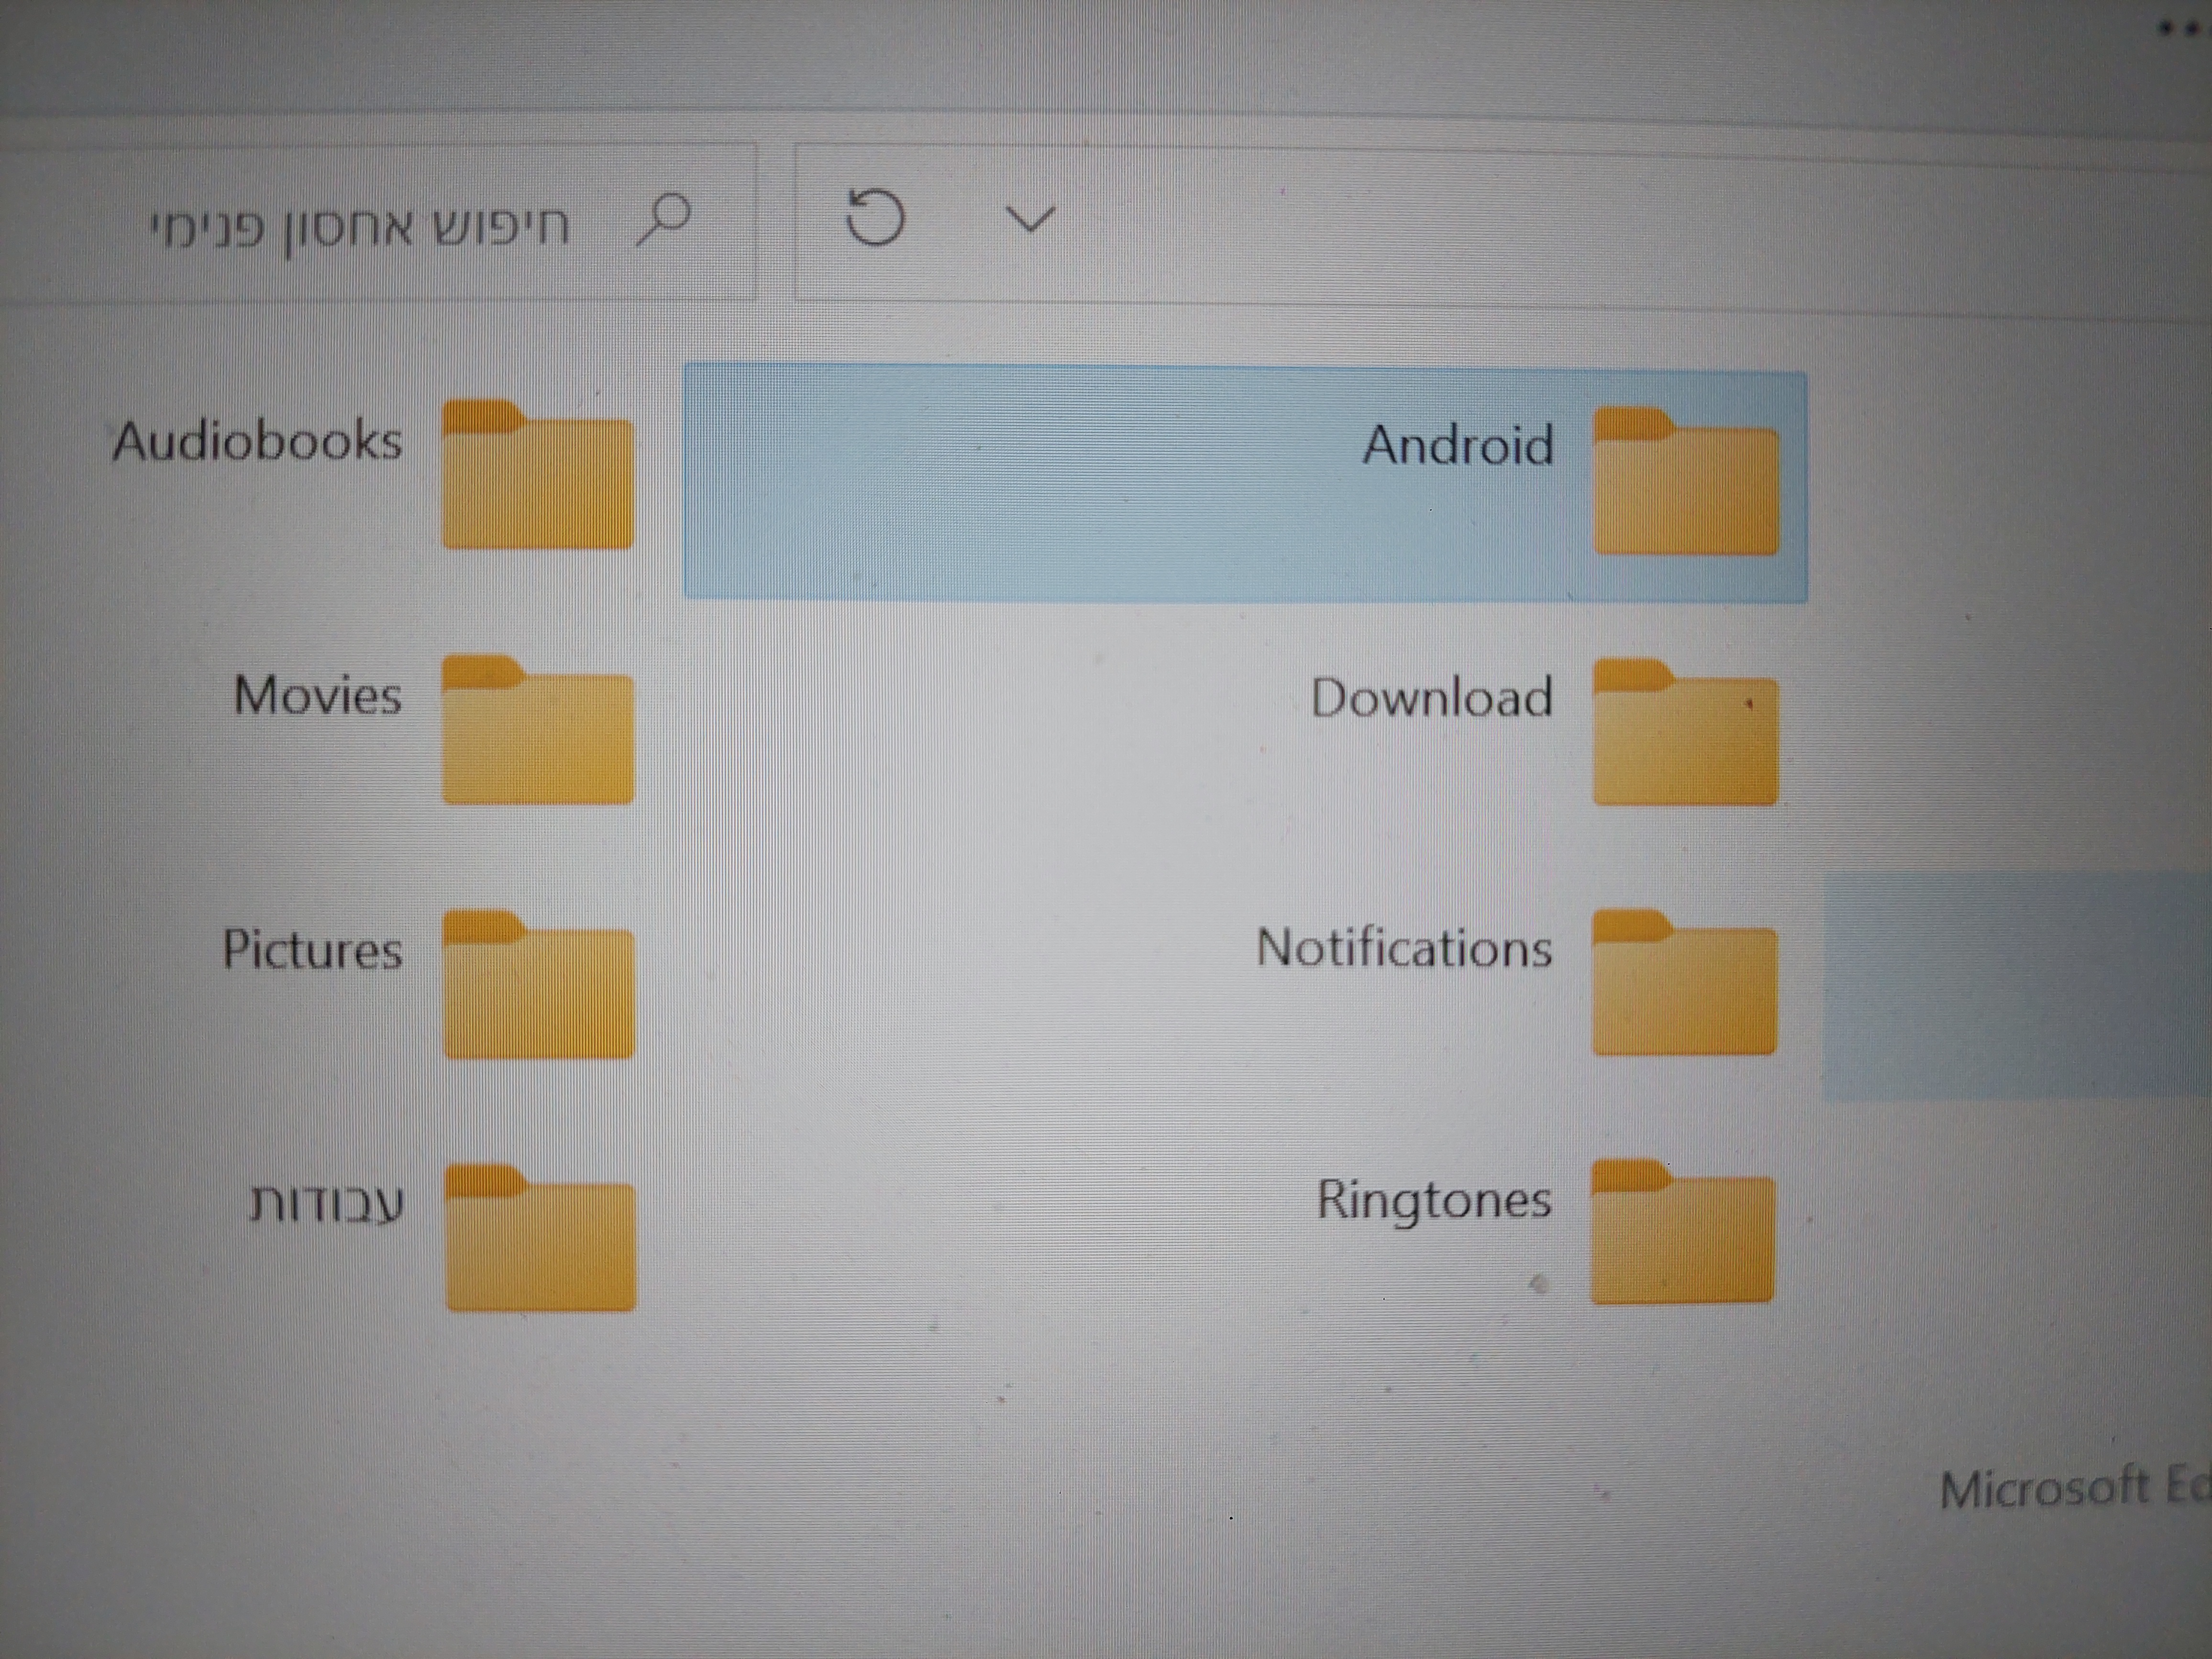This screenshot has width=2212, height=1659.
Task: Click the Pictures folder label
Action: click(x=312, y=949)
